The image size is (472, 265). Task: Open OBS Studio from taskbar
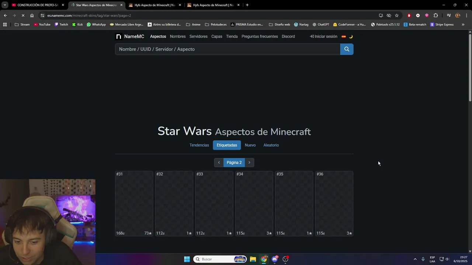[x=285, y=259]
